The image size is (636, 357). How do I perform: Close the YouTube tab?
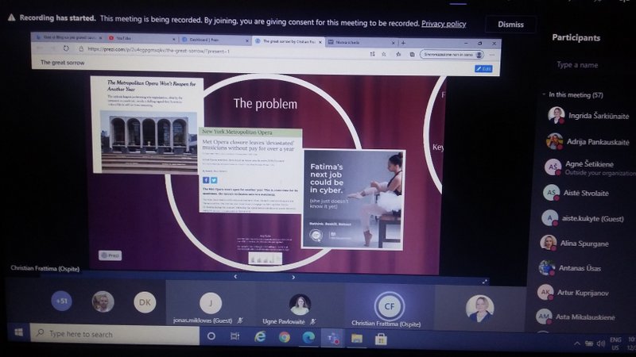(174, 39)
